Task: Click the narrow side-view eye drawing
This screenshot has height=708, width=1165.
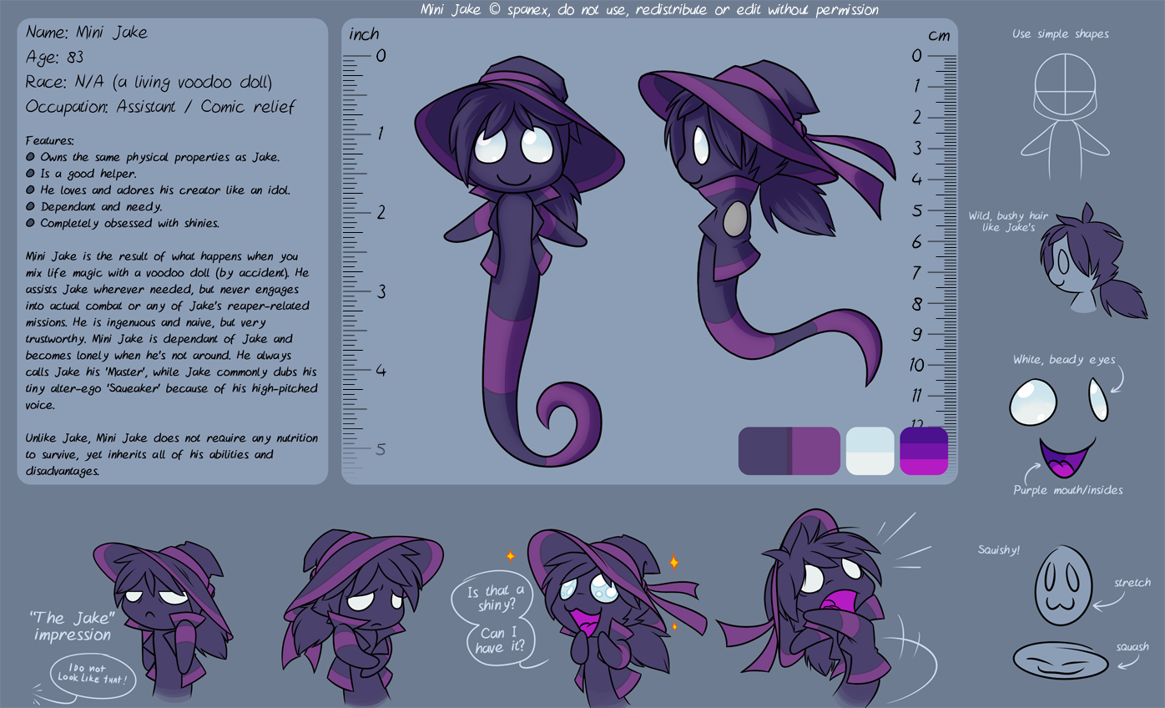Action: 1098,399
